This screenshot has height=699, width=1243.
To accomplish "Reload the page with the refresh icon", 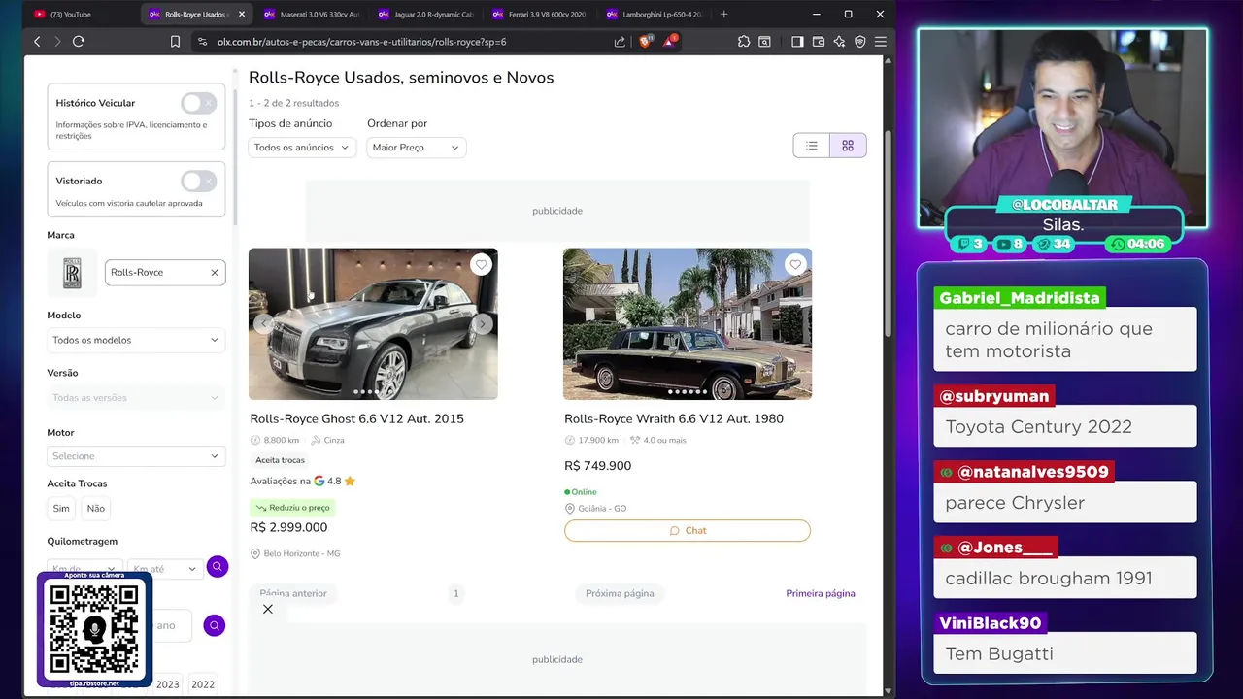I will (x=79, y=42).
